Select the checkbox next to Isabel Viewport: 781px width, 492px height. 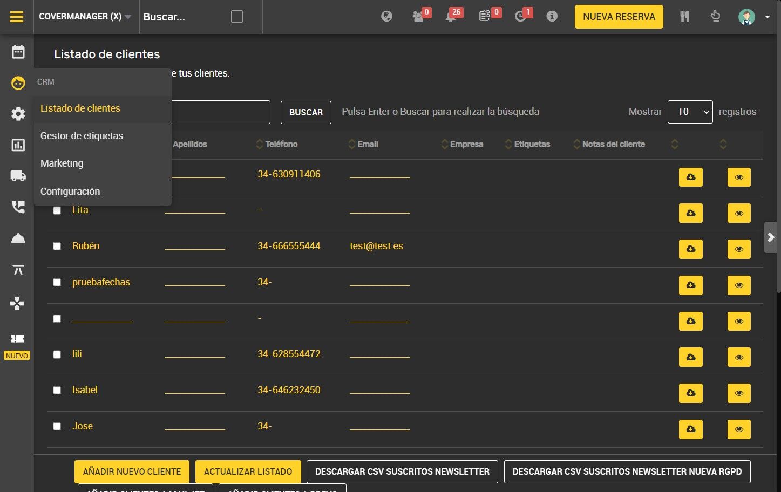point(57,391)
